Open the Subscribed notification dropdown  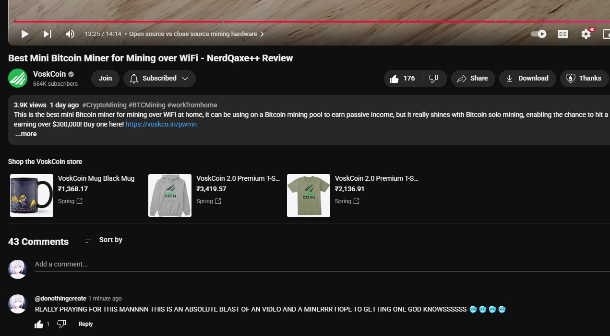pyautogui.click(x=159, y=79)
